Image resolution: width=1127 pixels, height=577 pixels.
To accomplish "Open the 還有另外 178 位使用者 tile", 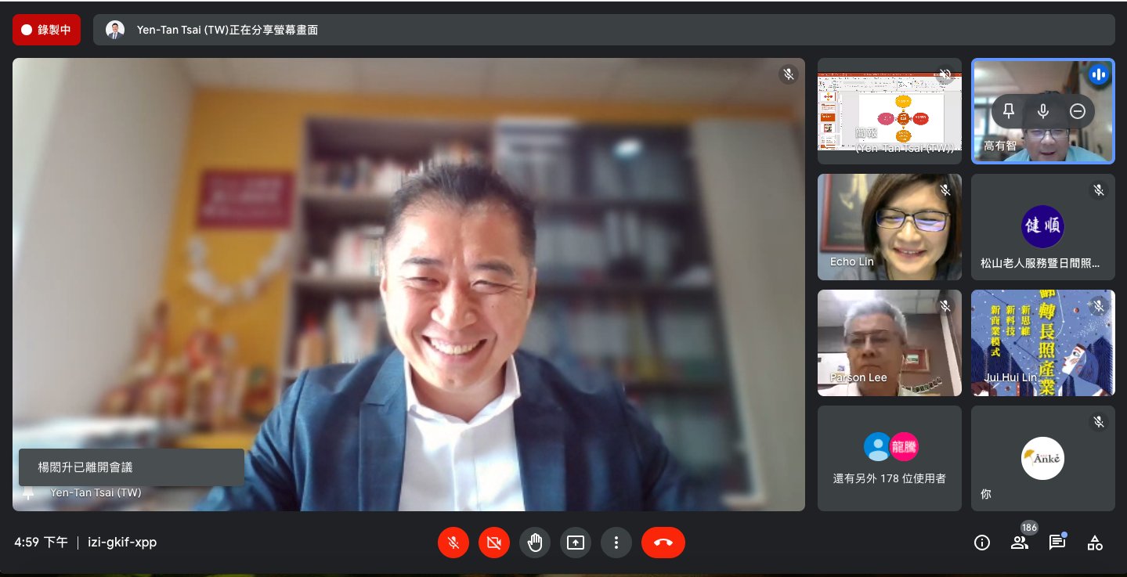I will pyautogui.click(x=890, y=458).
